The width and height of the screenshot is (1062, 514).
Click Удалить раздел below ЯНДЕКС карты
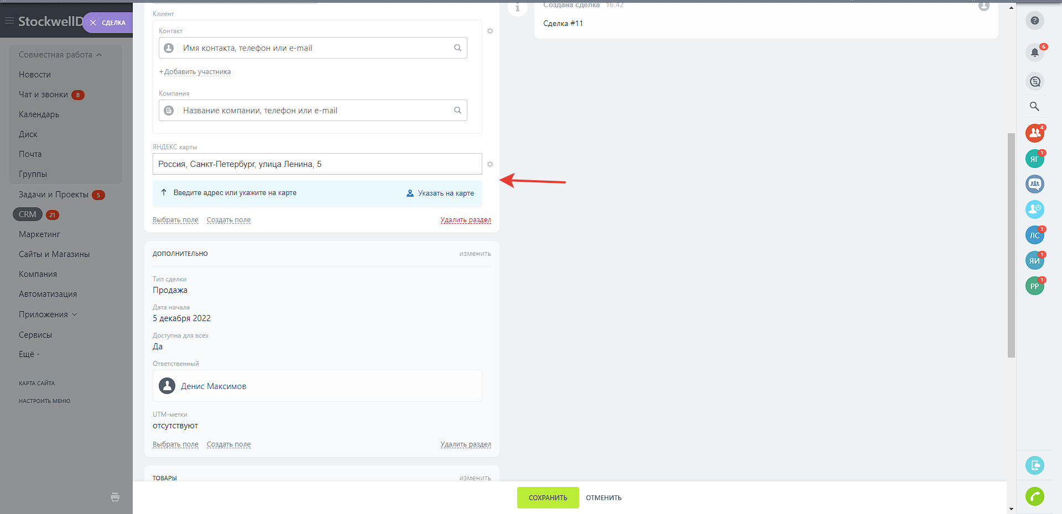(466, 220)
